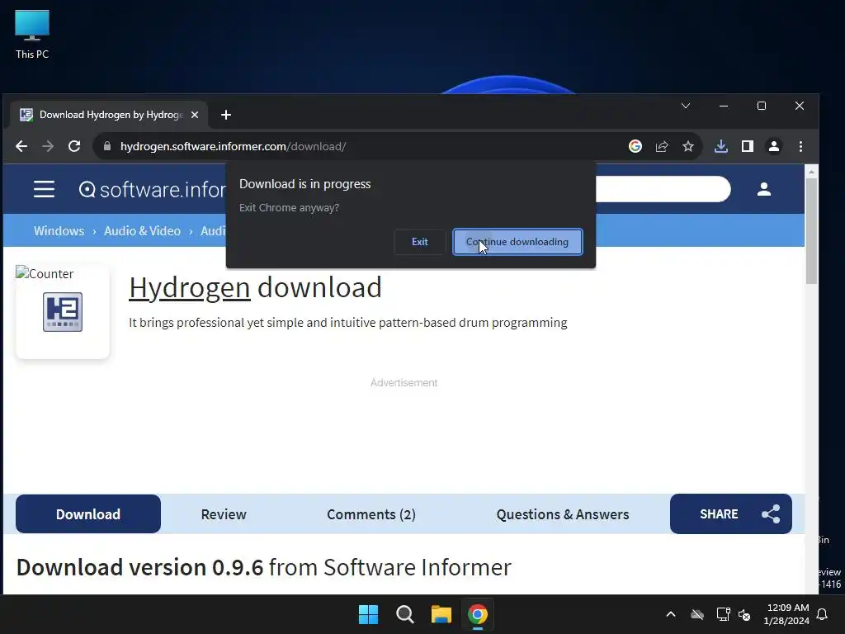Open the notification bell in the tray
This screenshot has height=634, width=845.
[x=823, y=614]
